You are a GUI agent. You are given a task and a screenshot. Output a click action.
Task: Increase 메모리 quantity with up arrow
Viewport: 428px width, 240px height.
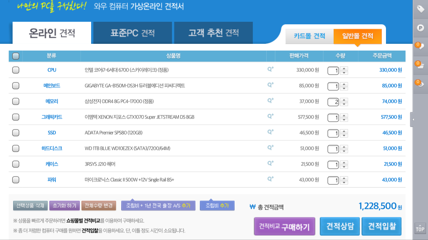344,100
